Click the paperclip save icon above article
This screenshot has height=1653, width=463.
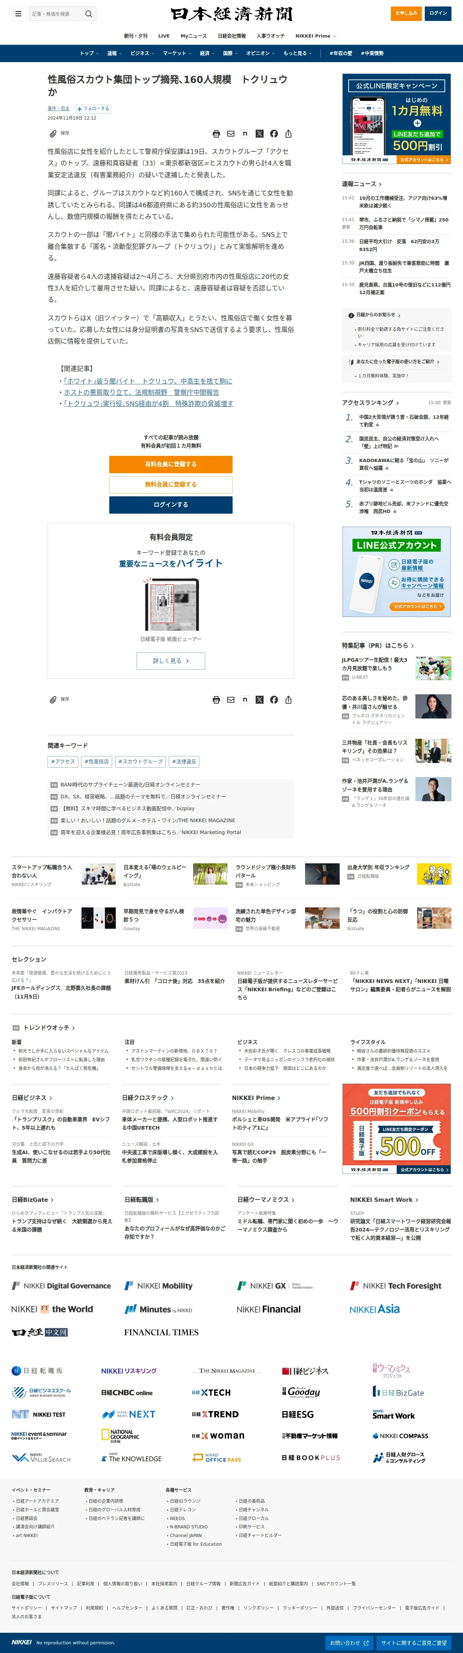click(x=53, y=133)
